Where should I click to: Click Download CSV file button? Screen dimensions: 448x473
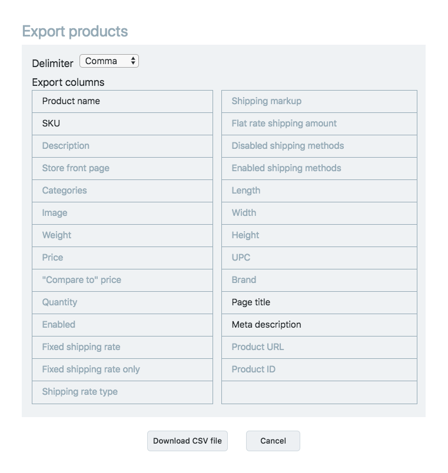click(187, 441)
